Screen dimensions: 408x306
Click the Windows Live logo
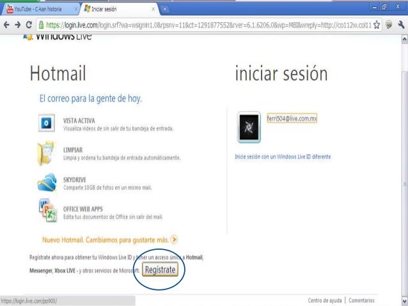pos(58,36)
